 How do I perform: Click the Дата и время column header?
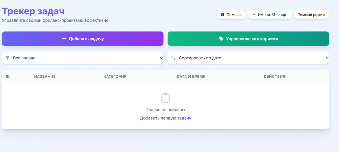pos(191,77)
